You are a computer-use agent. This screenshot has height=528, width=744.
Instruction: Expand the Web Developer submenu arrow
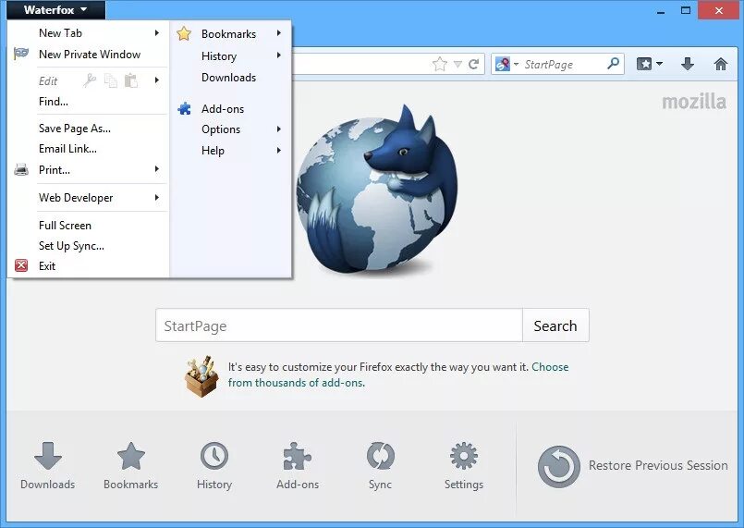(157, 197)
